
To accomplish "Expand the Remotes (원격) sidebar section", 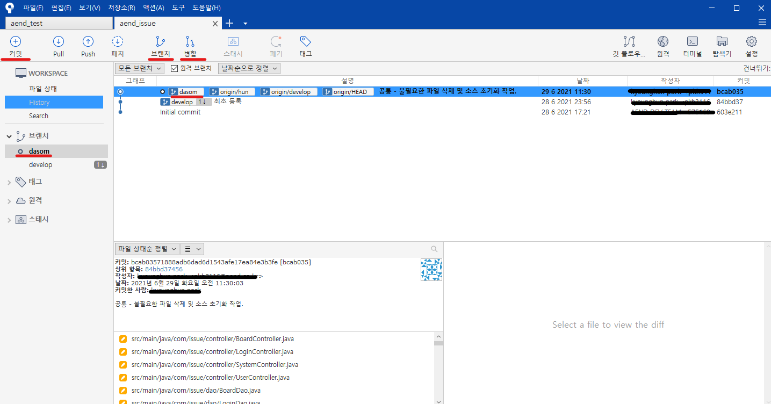I will [x=9, y=201].
